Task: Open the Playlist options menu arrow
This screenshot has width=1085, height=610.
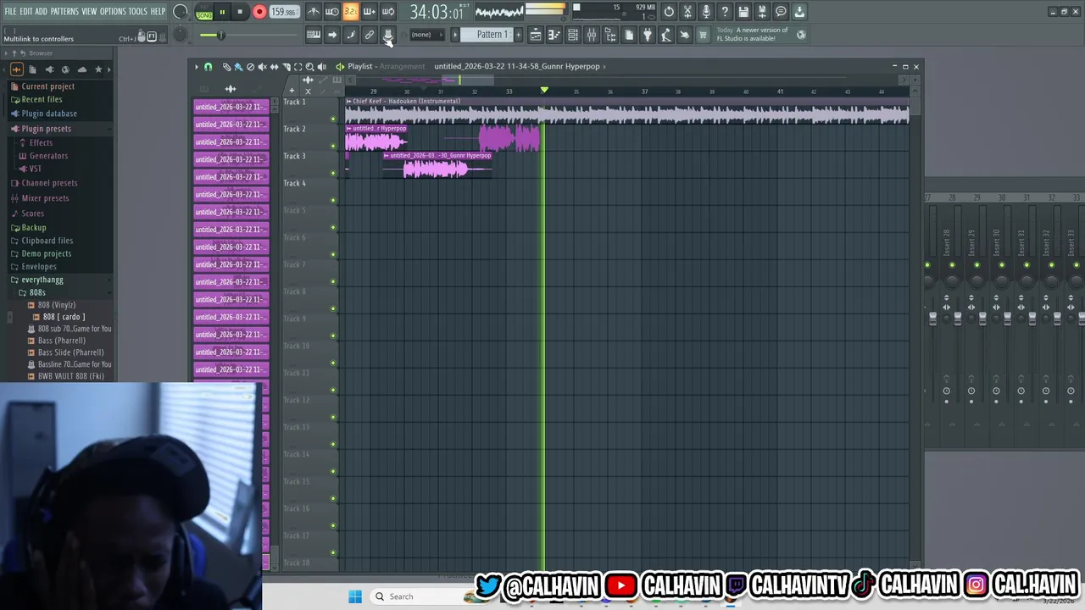Action: coord(197,67)
